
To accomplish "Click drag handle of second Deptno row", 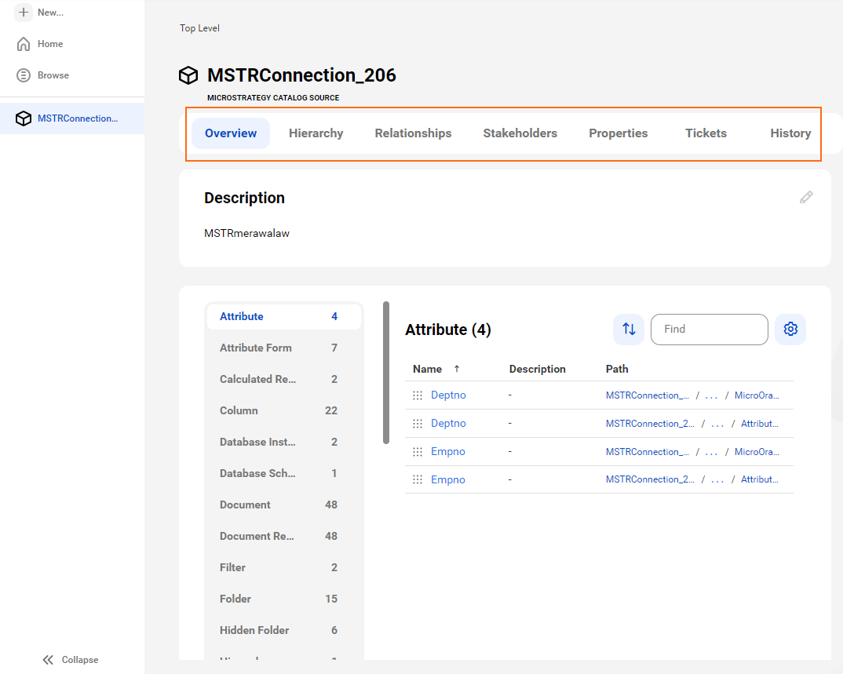I will 418,424.
